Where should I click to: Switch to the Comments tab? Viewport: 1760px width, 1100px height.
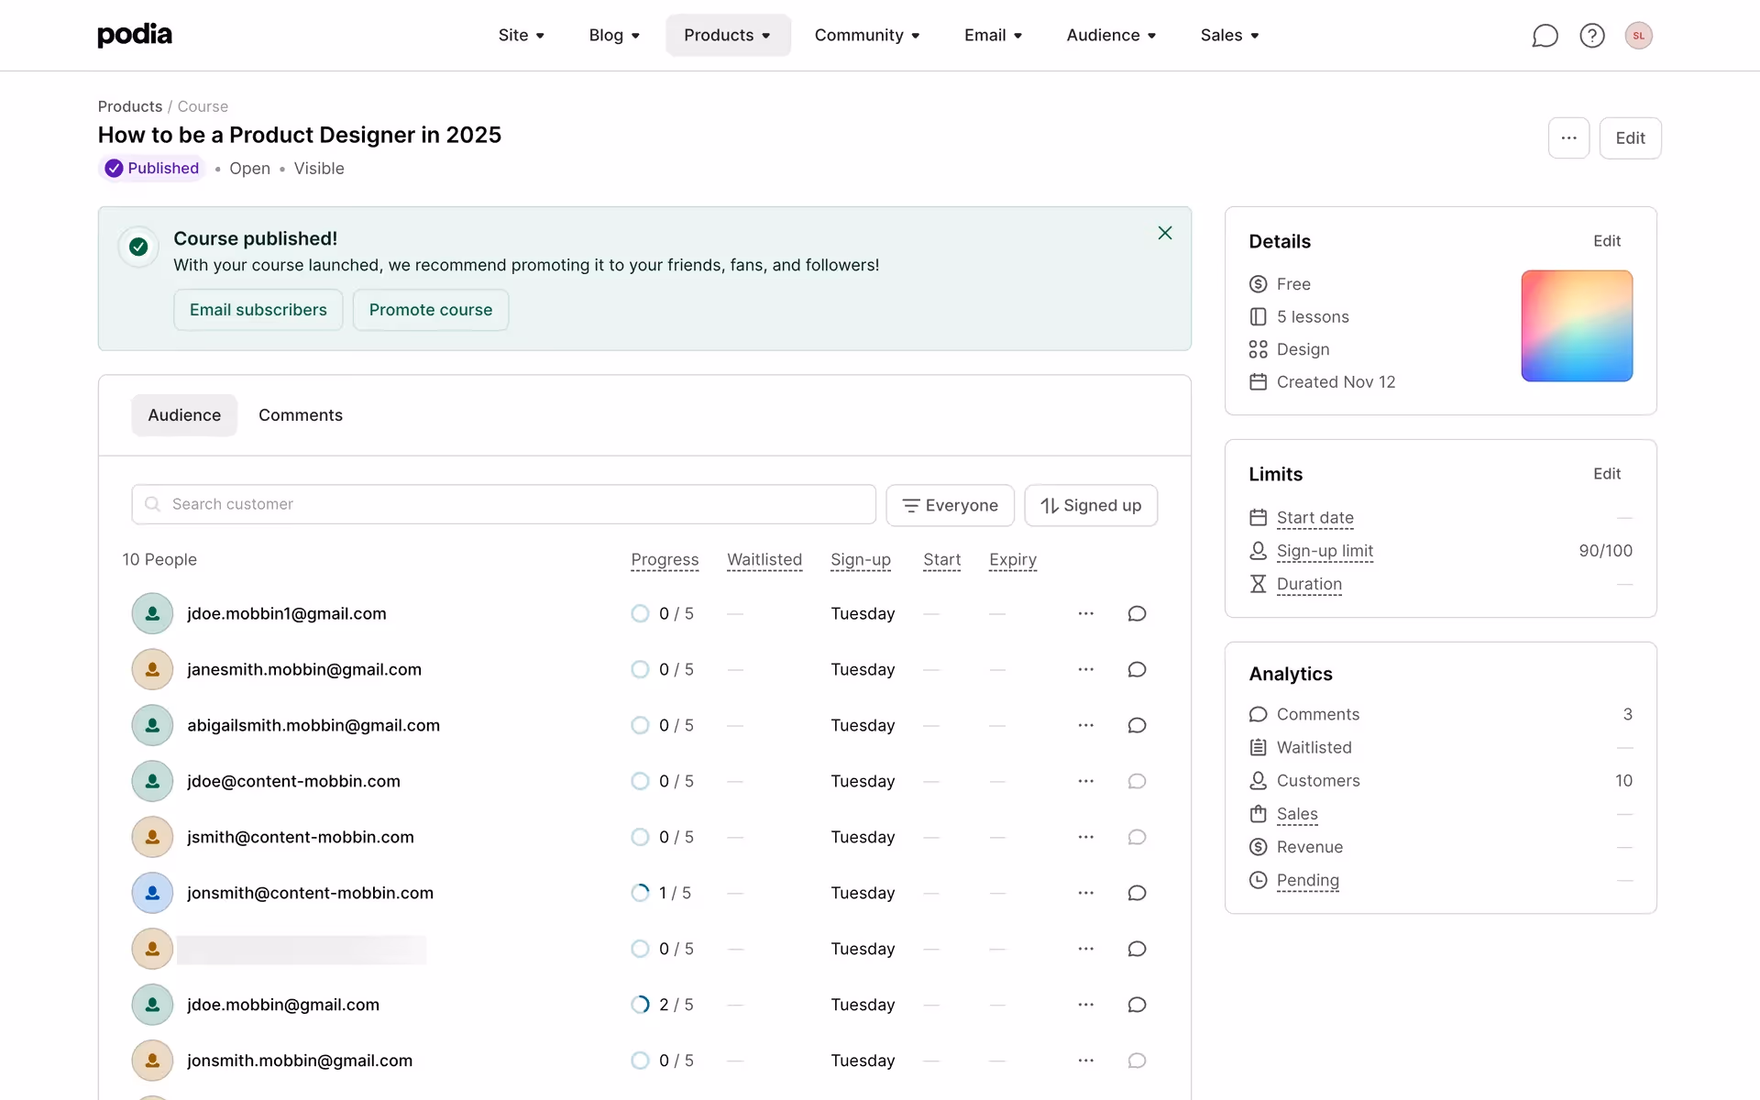click(x=300, y=415)
